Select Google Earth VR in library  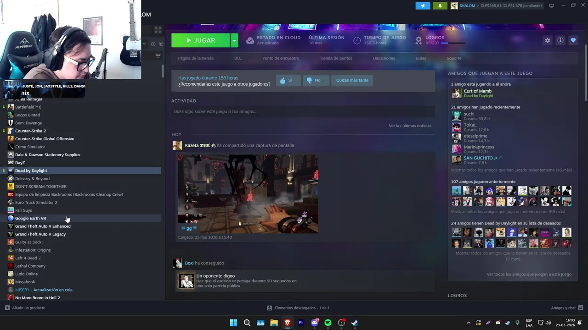coord(80,218)
